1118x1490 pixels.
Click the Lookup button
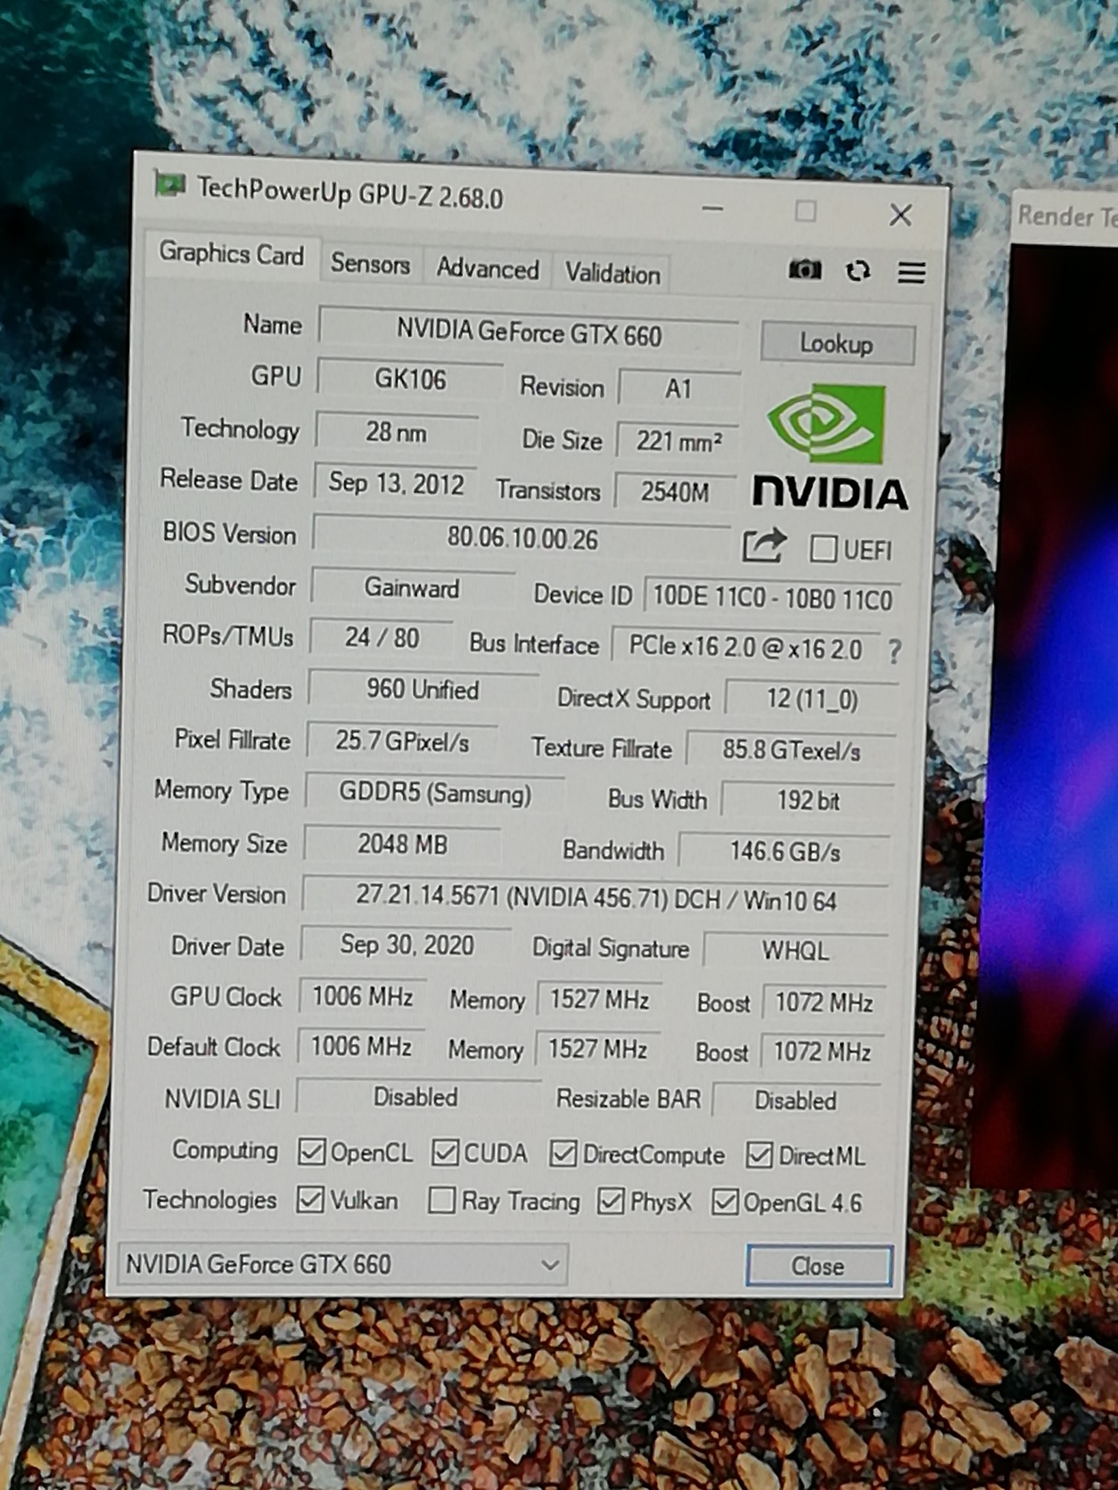tap(836, 343)
